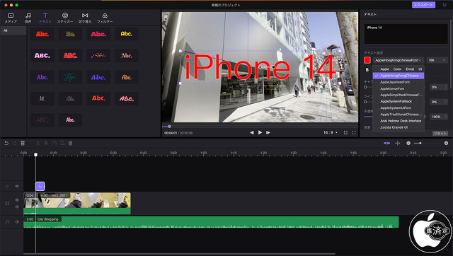This screenshot has width=453, height=256.
Task: Click the エクスポート export button
Action: [423, 5]
